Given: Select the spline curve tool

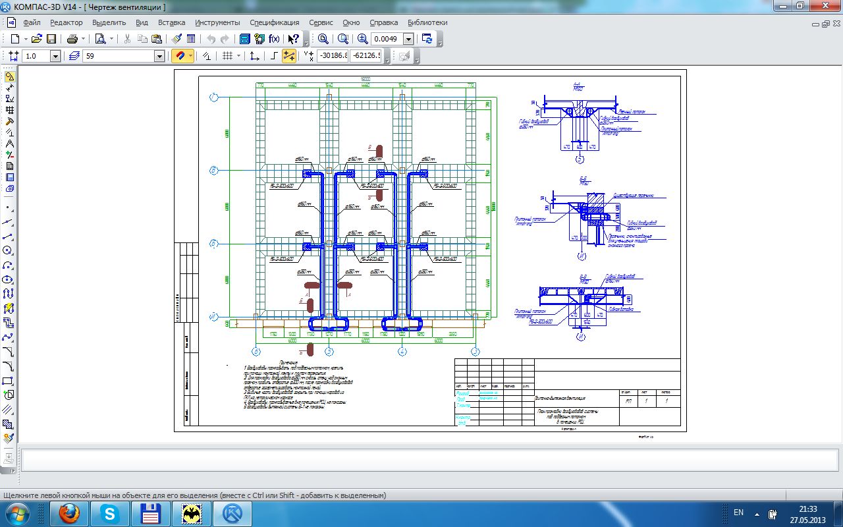Looking at the screenshot, I should 9,337.
